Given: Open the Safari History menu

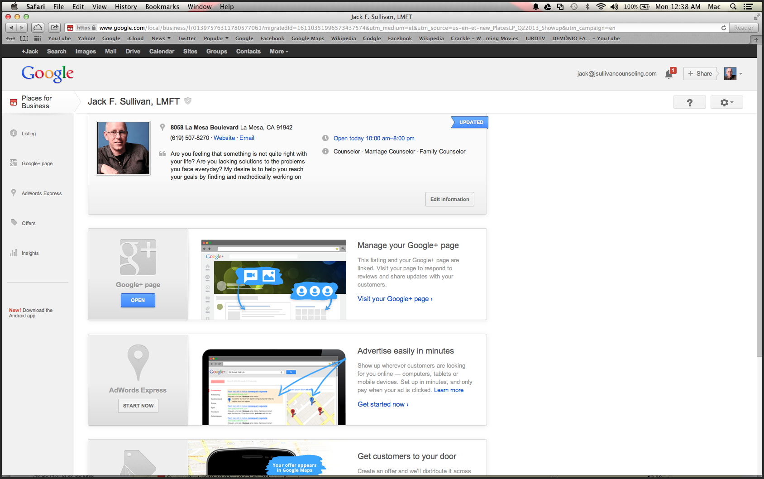Looking at the screenshot, I should click(126, 6).
